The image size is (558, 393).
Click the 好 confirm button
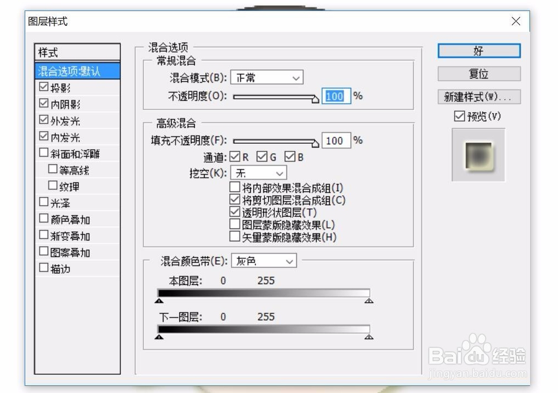[x=478, y=51]
